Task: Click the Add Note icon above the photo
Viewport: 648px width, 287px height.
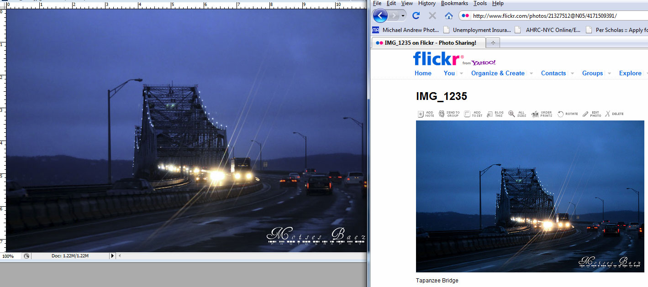Action: pyautogui.click(x=421, y=114)
